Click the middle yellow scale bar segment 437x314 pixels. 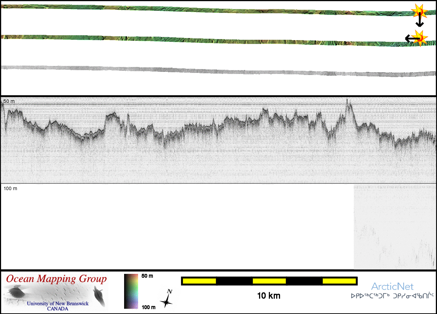point(269,281)
